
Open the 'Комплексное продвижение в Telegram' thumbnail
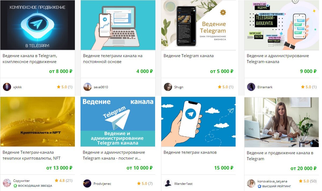38,25
